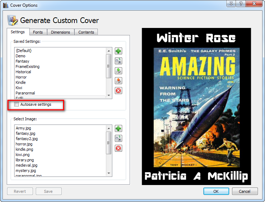
Task: Click the title bar double-chevron button
Action: click(x=231, y=4)
